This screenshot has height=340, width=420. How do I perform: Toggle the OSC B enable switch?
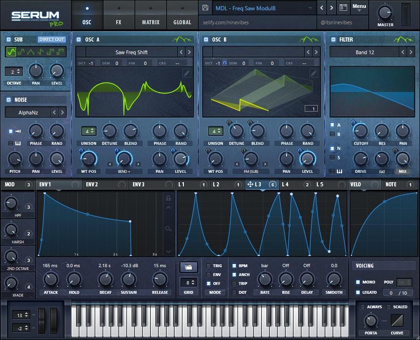(206, 39)
